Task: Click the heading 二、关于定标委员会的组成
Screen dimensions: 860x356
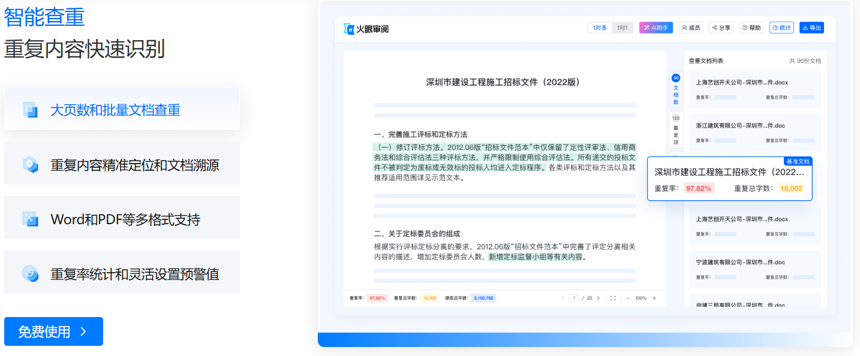Action: pyautogui.click(x=417, y=234)
